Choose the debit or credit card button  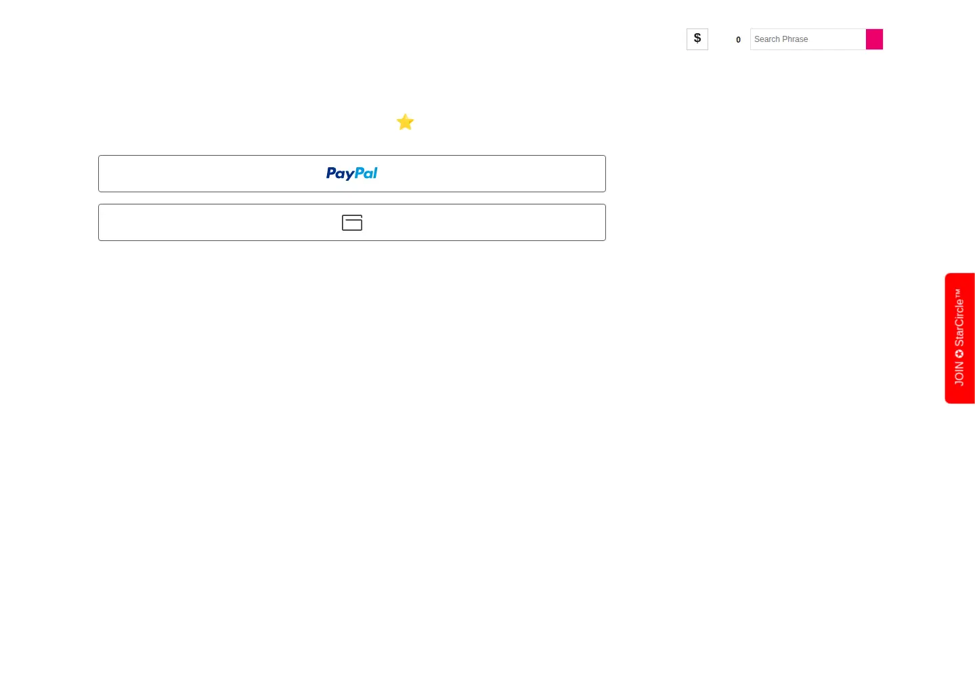352,223
